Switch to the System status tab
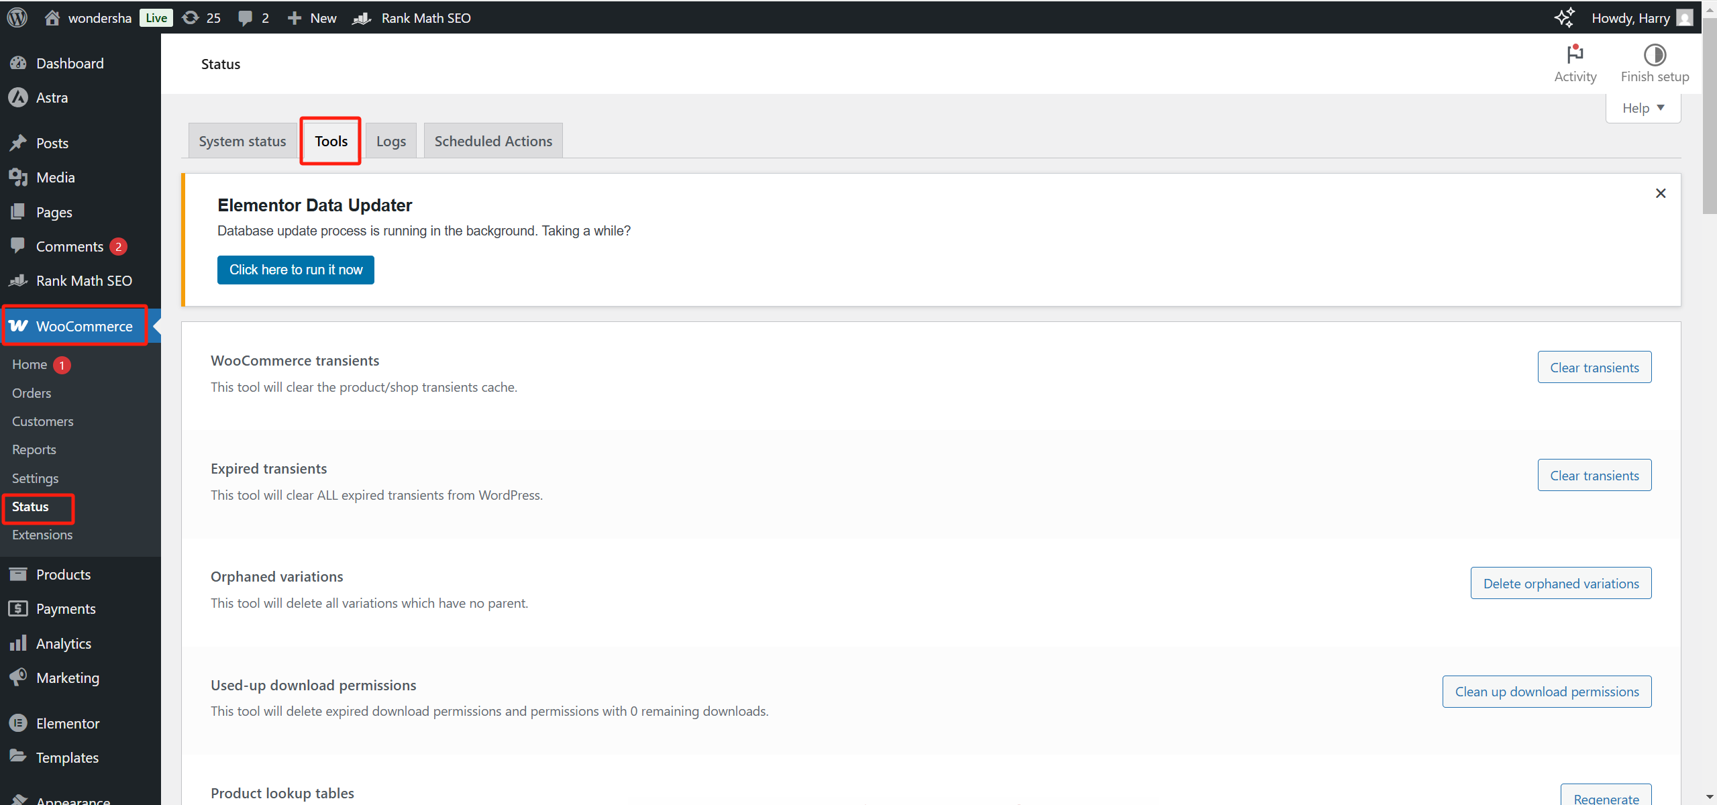Viewport: 1717px width, 805px height. (x=242, y=141)
